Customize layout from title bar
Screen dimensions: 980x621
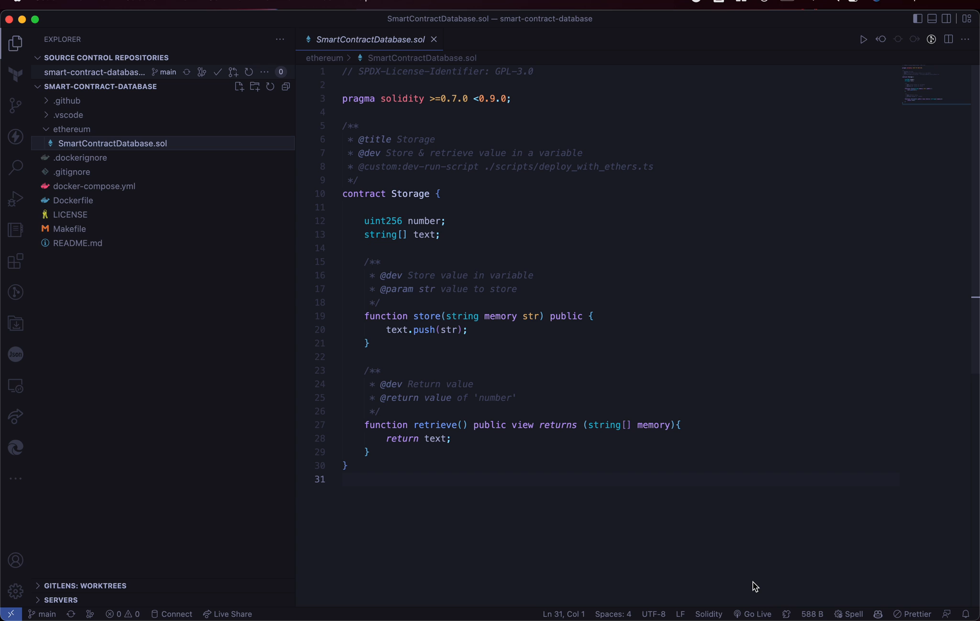pos(967,19)
